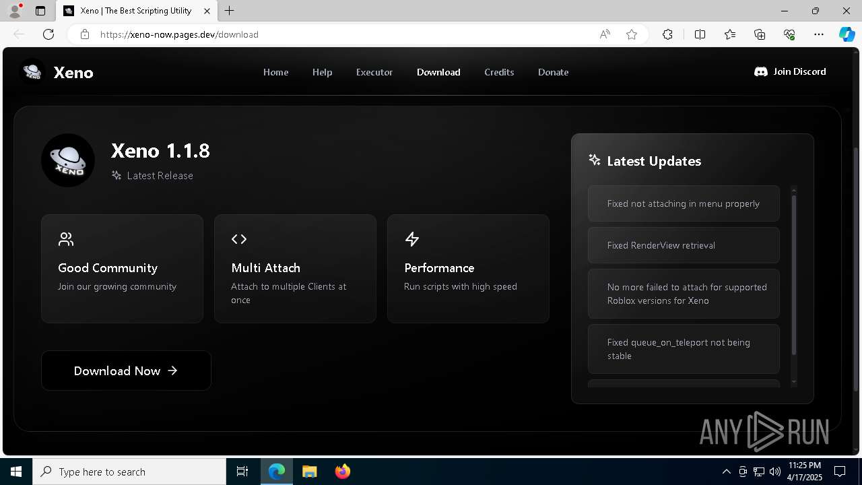Click the 'Latest Updates' heading

[x=654, y=161]
